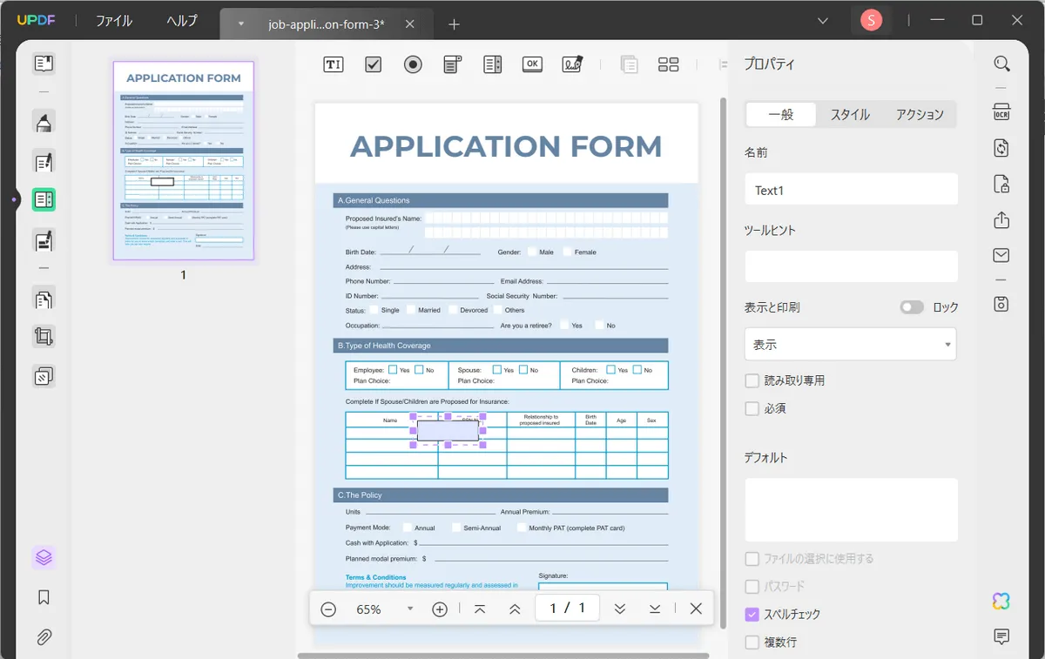The height and width of the screenshot is (659, 1045).
Task: Open the Layers panel icon
Action: click(44, 557)
